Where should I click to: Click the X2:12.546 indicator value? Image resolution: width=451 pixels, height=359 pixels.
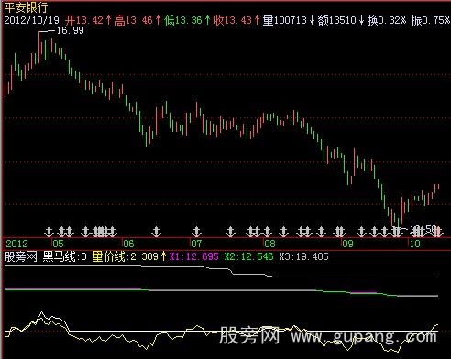(x=249, y=256)
